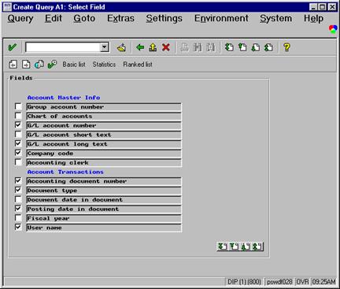Click the OVR insert mode indicator
The width and height of the screenshot is (340, 289).
click(302, 282)
